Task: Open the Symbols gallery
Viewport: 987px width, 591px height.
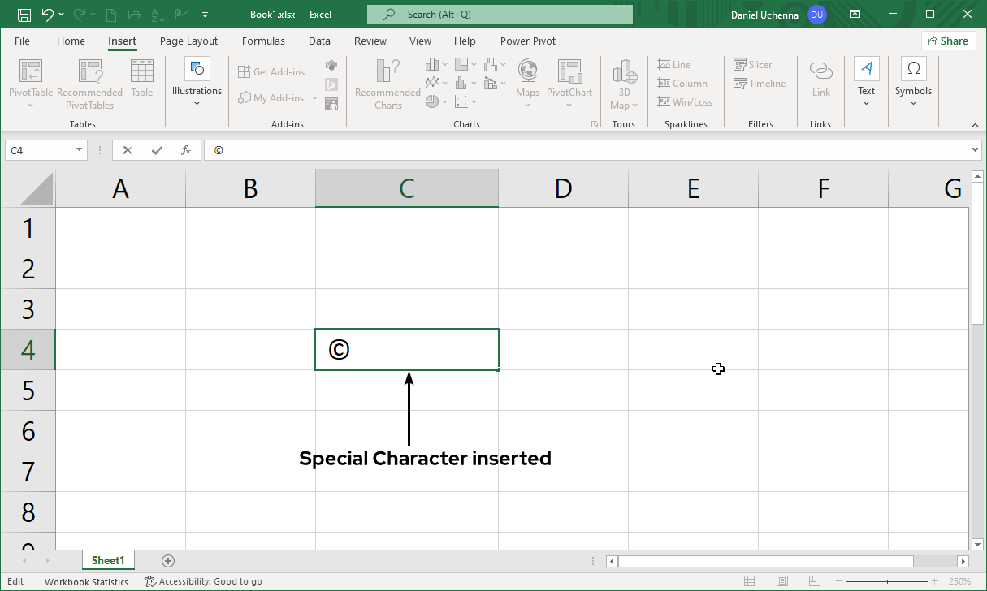Action: tap(913, 81)
